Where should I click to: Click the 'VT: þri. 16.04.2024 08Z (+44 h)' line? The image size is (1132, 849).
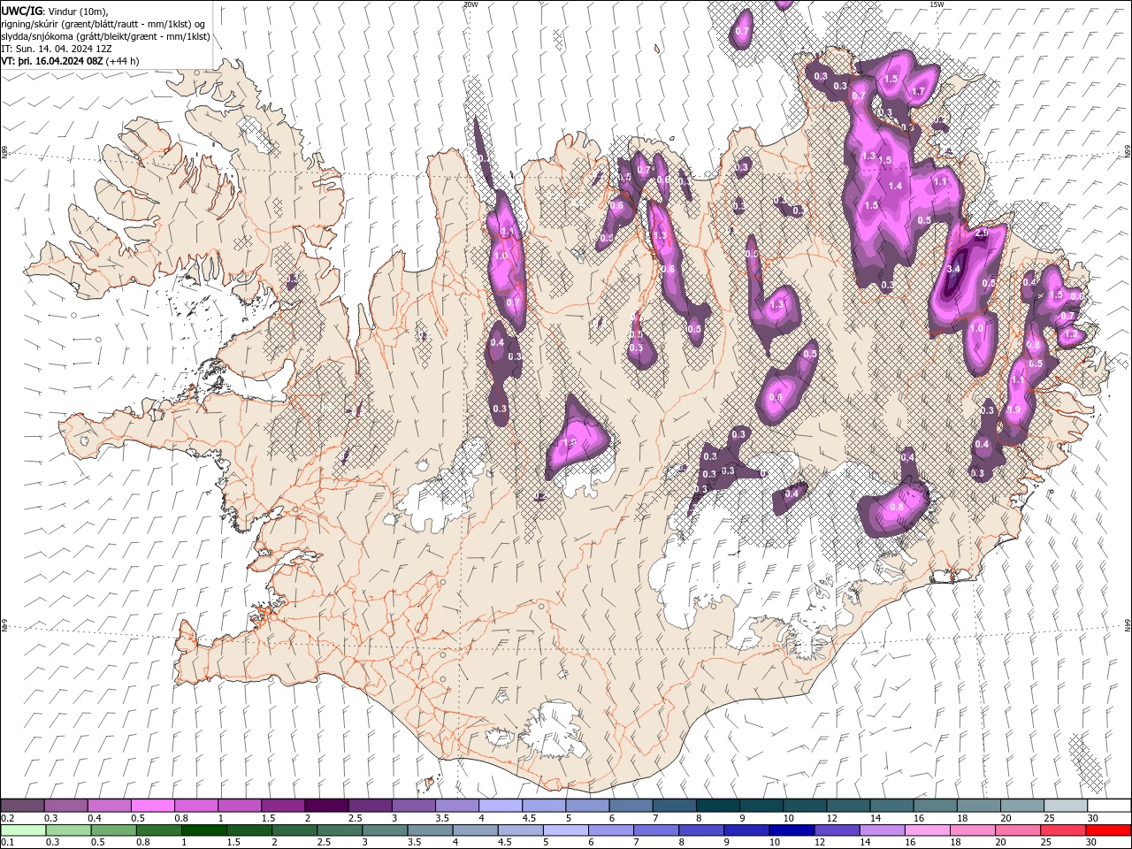pyautogui.click(x=70, y=61)
